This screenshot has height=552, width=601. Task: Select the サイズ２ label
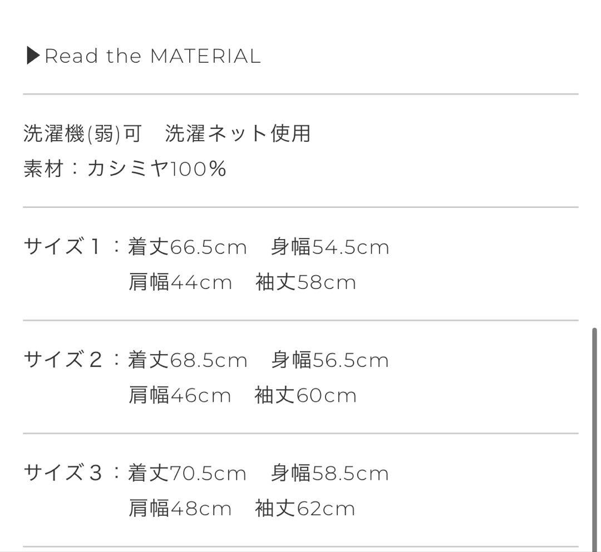click(x=63, y=360)
